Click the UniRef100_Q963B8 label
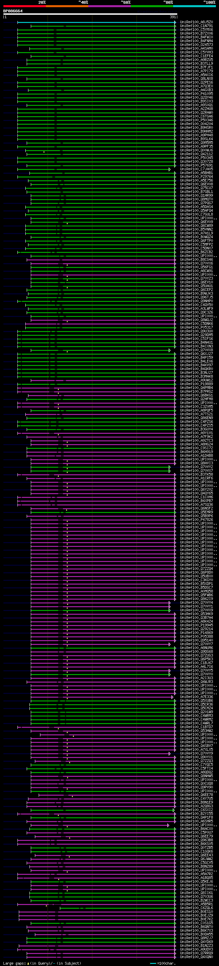The width and height of the screenshot is (219, 966). pos(196,840)
